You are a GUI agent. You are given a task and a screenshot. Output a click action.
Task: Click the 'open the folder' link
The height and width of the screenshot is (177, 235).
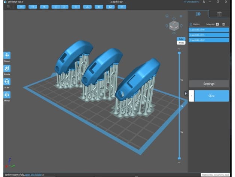tap(33, 175)
